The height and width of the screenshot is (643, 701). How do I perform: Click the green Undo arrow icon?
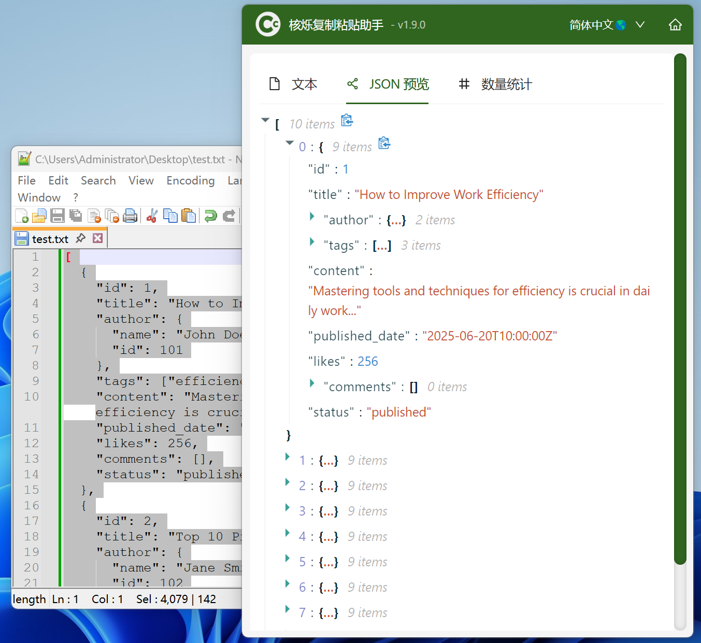coord(210,216)
